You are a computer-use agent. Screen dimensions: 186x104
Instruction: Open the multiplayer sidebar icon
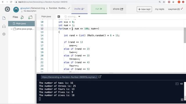4,26
